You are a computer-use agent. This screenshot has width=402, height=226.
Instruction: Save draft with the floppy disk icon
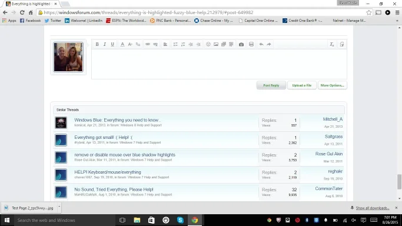(251, 44)
